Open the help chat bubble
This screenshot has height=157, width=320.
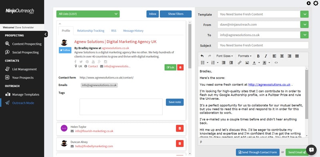point(311,150)
